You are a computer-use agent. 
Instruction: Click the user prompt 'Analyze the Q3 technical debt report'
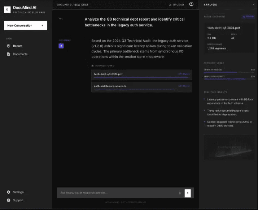tap(135, 22)
